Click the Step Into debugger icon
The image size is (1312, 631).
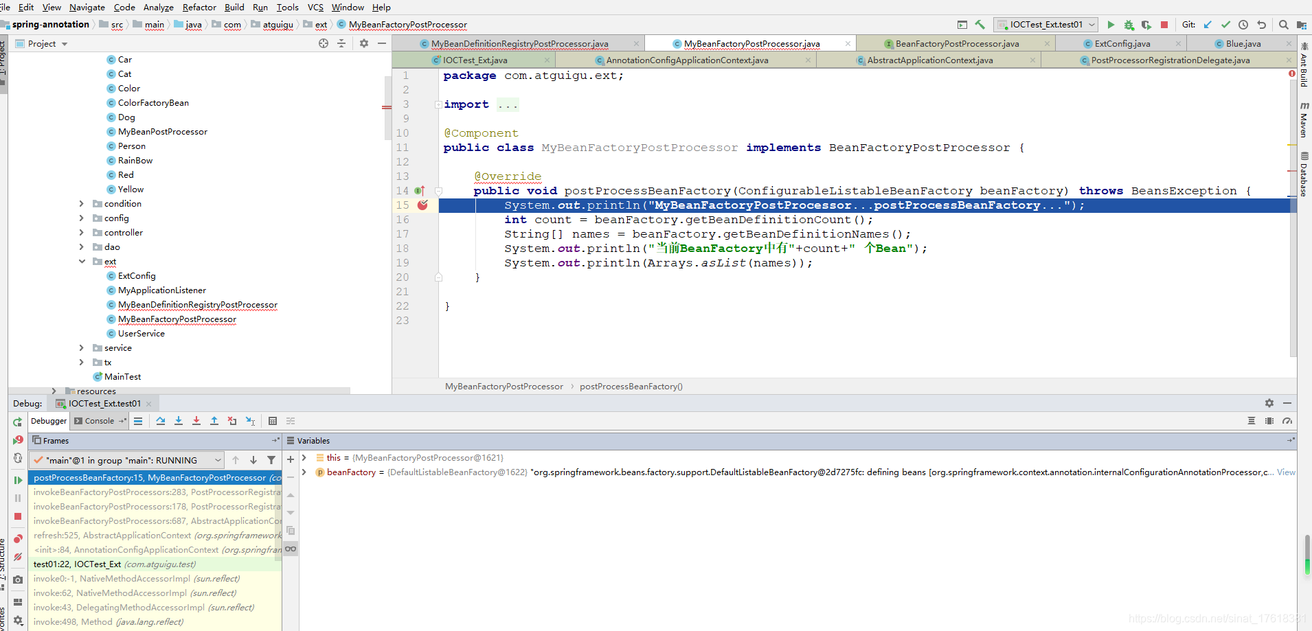[179, 421]
